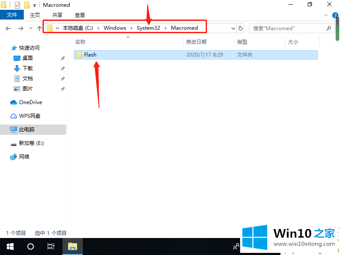This screenshot has width=340, height=255.
Task: Click the pin icon beside 文档
Action: pos(62,79)
